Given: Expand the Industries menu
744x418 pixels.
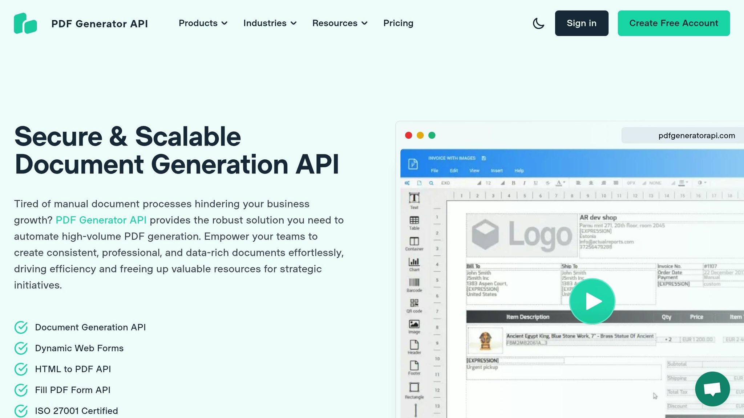Looking at the screenshot, I should [270, 23].
